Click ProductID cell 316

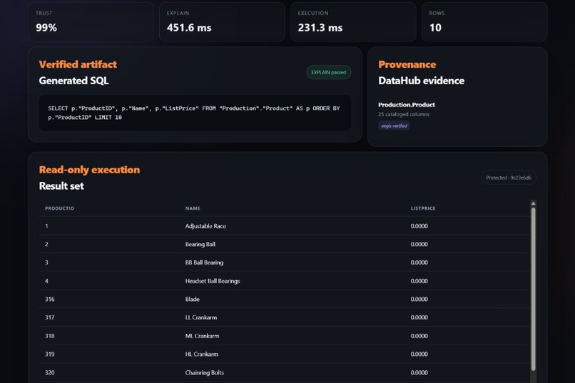[x=49, y=299]
